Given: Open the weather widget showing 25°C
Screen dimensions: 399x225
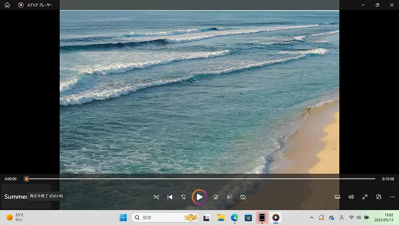Looking at the screenshot, I should (15, 217).
